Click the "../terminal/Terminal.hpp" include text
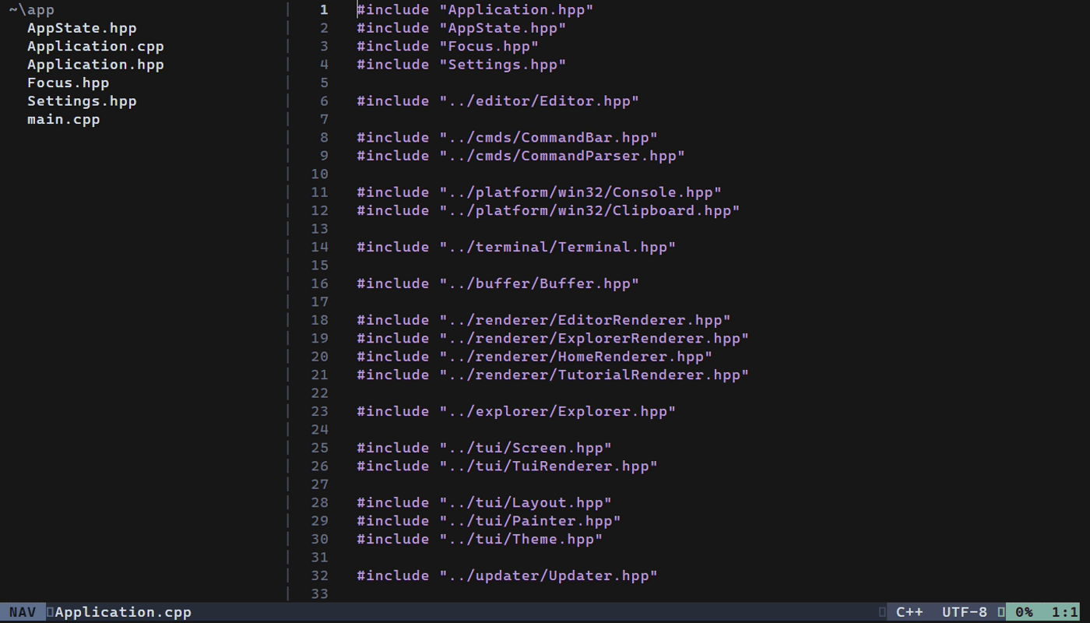1090x623 pixels. point(557,247)
